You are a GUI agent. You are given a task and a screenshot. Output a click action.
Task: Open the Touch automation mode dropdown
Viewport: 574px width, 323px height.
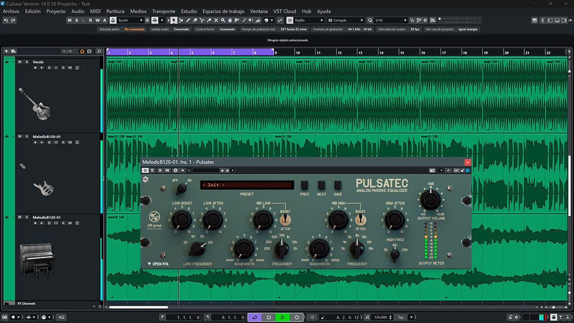click(x=130, y=21)
